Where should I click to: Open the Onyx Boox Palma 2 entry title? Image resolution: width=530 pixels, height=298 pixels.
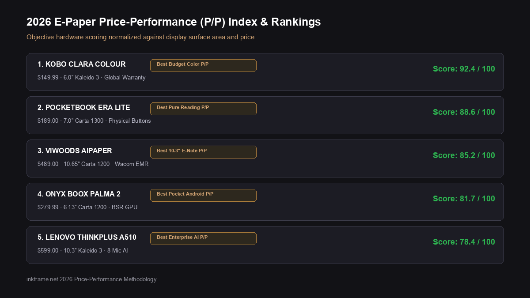pyautogui.click(x=79, y=194)
